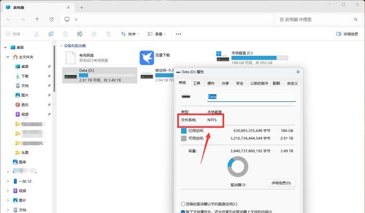Open the 排序 sort dropdown

[x=130, y=34]
